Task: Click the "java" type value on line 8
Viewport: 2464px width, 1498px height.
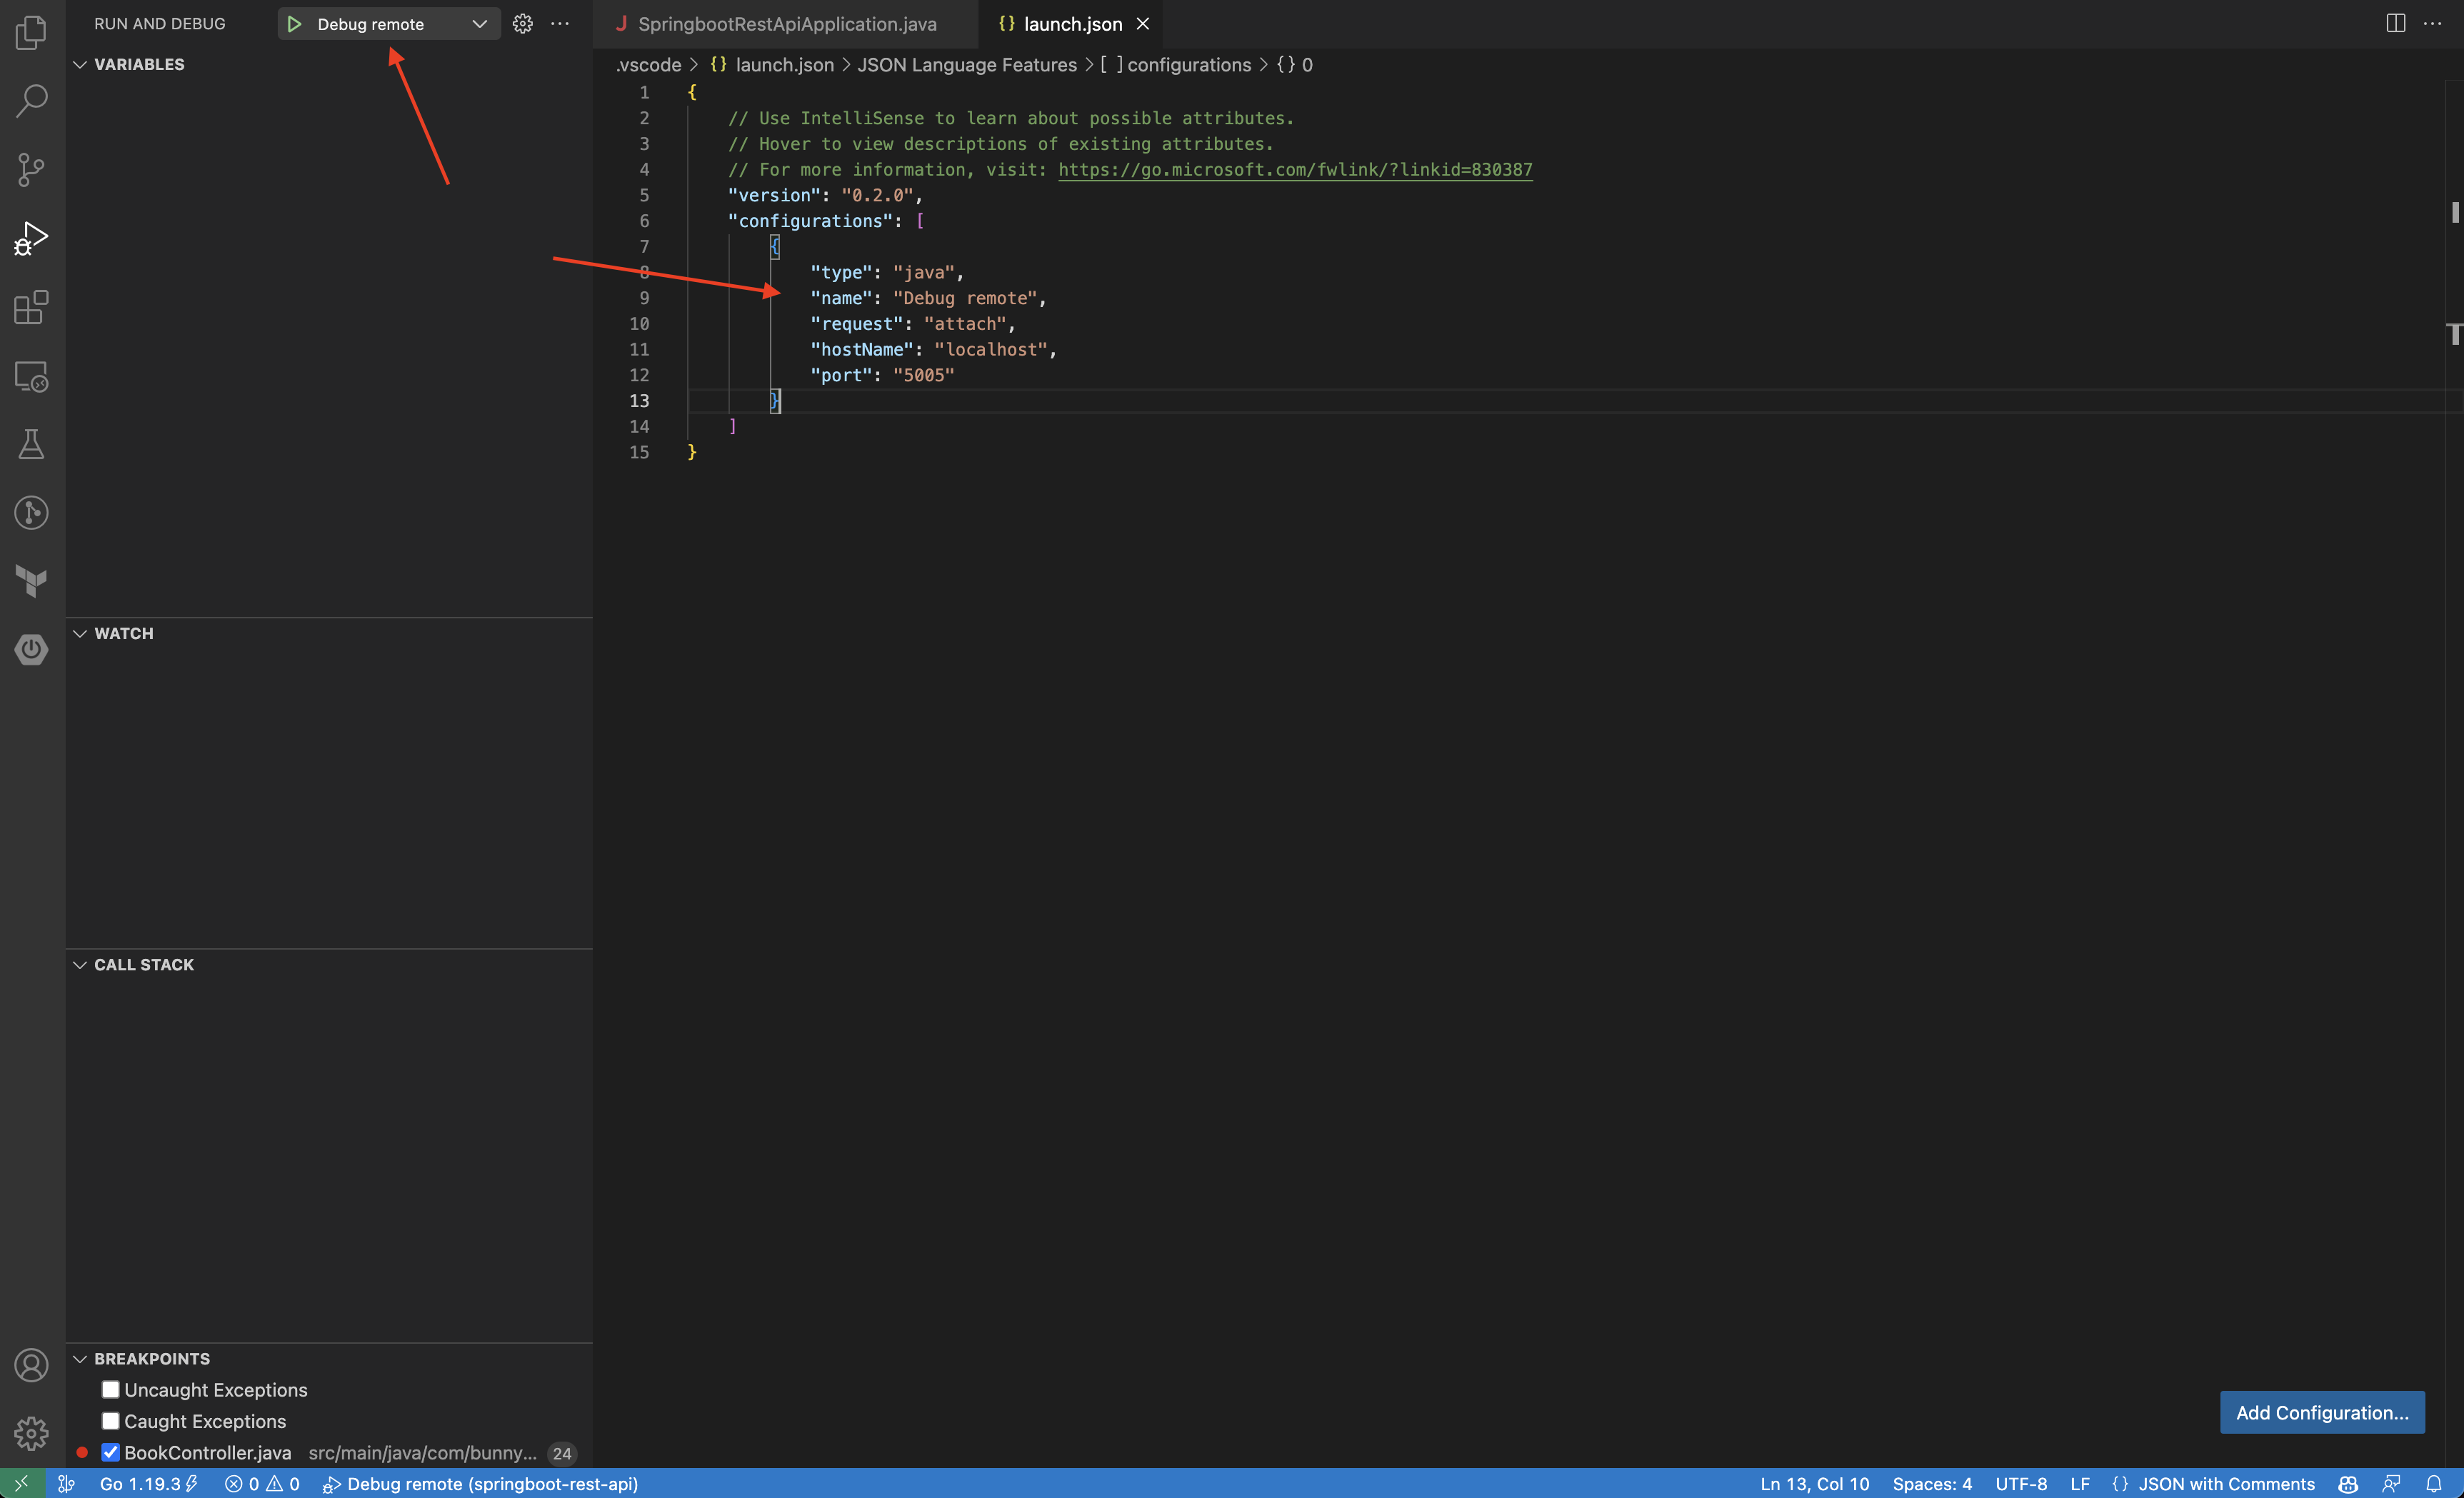Action: (x=924, y=272)
